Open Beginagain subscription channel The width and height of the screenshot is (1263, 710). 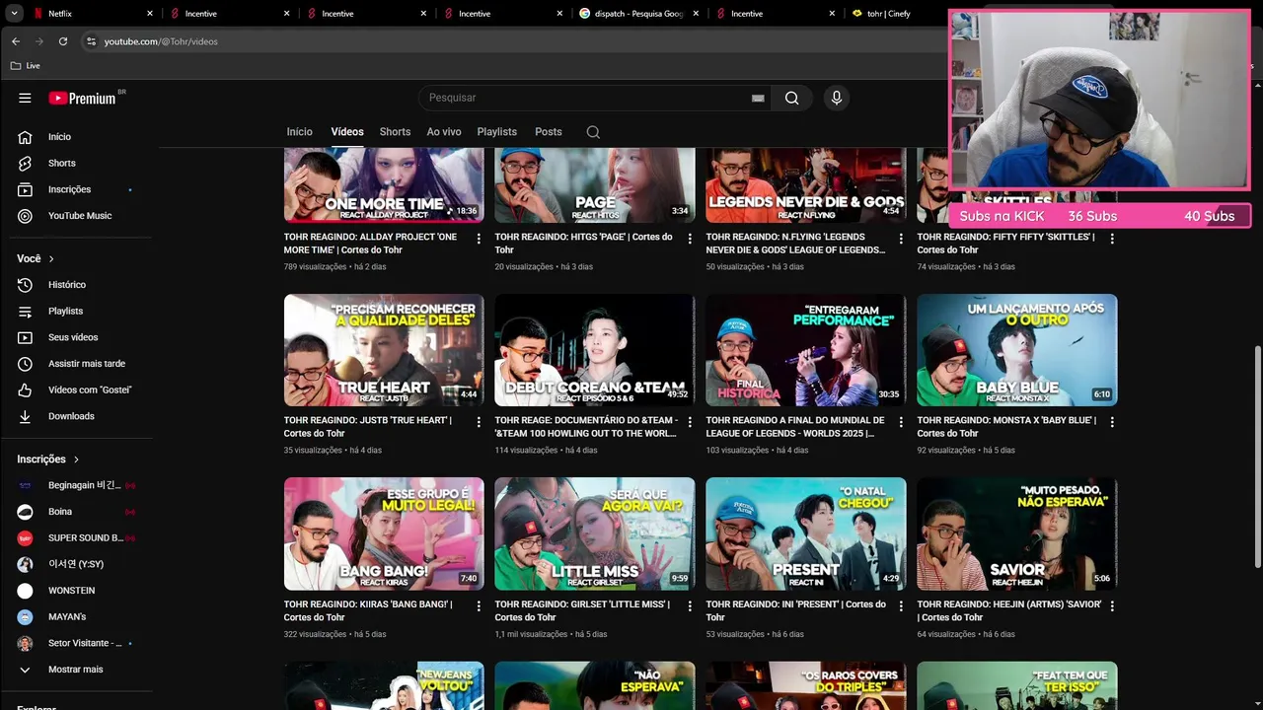click(x=83, y=485)
